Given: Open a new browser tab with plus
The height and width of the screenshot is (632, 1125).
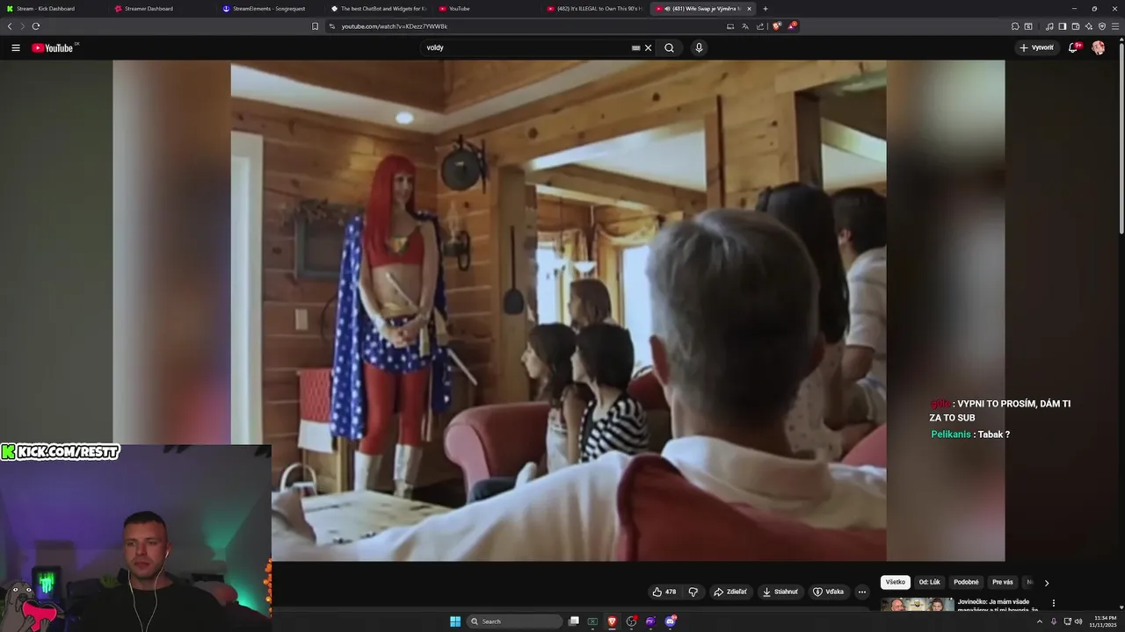Looking at the screenshot, I should tap(765, 9).
